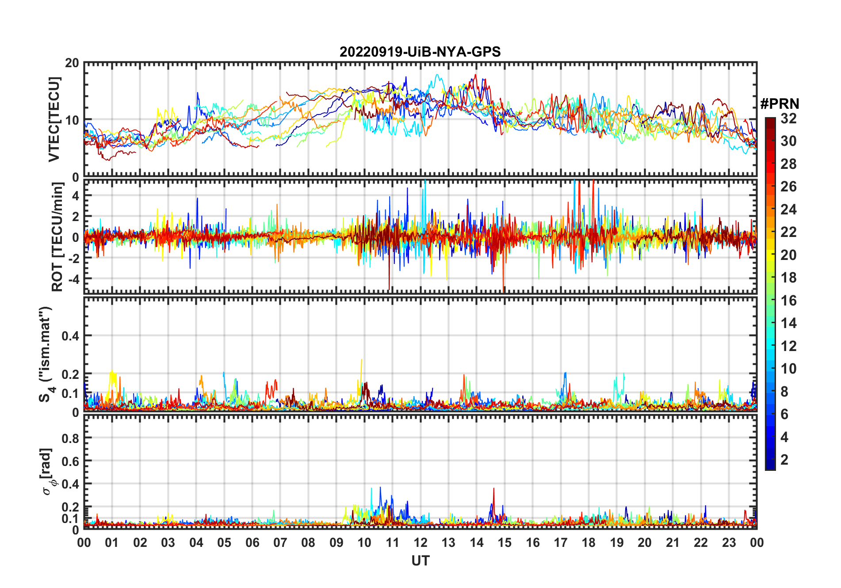Click colorbar tick label 22
Image resolution: width=841 pixels, height=588 pixels.
788,232
